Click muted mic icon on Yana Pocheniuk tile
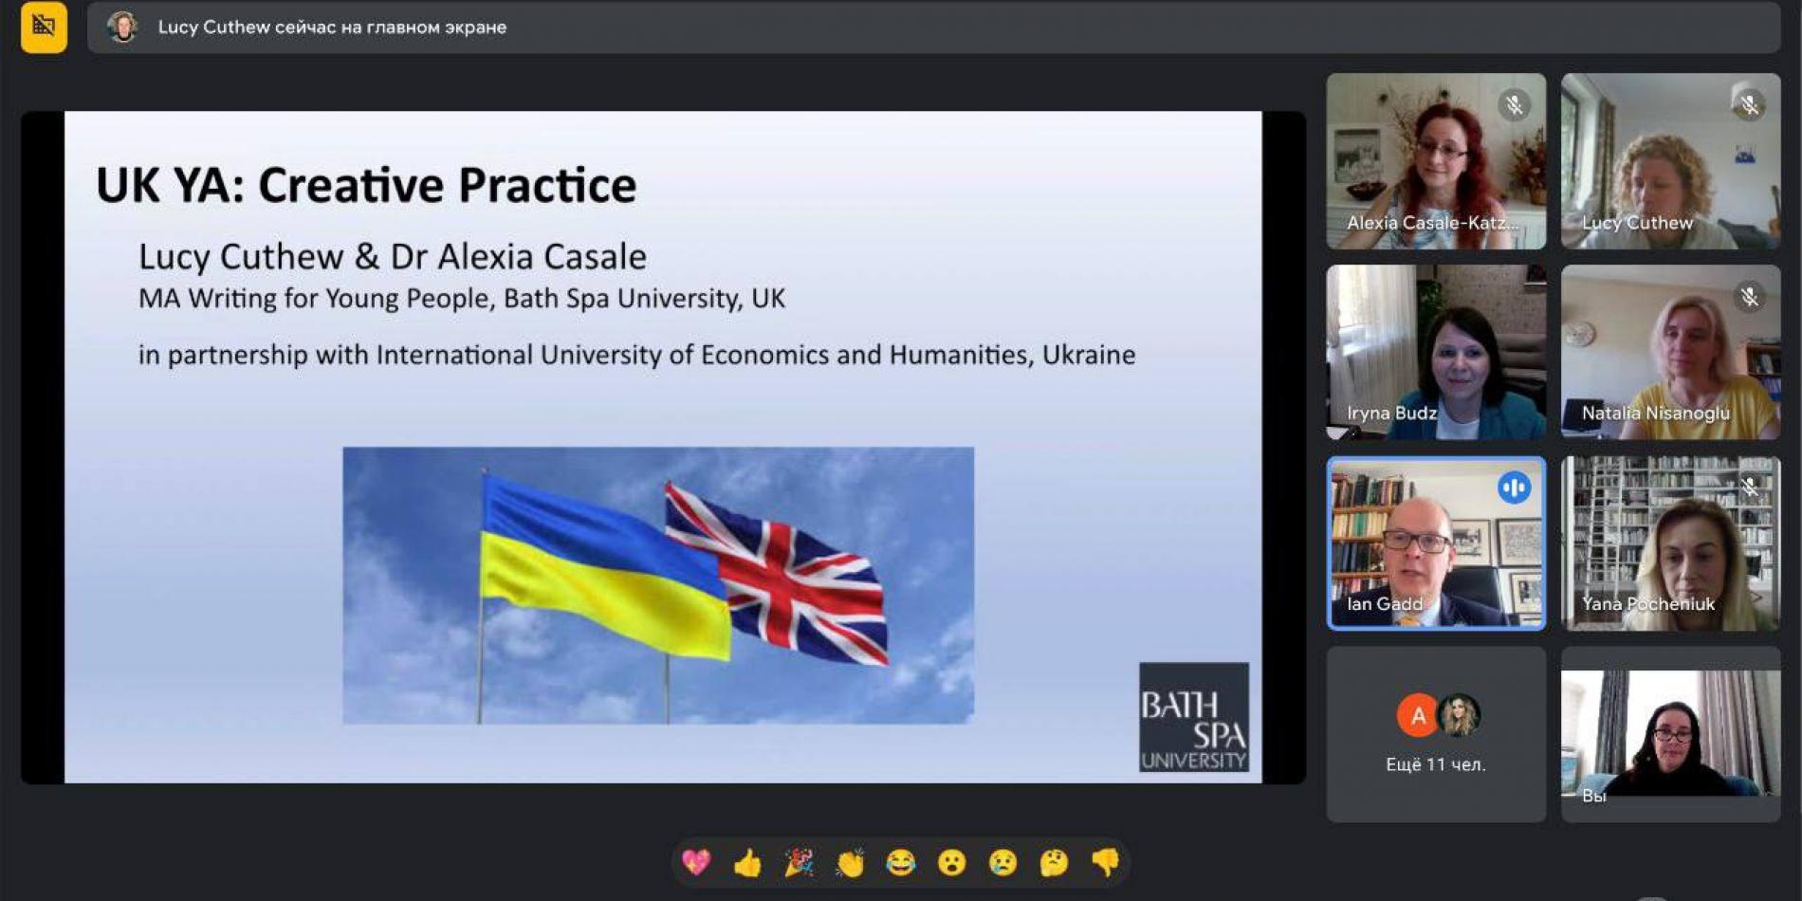Viewport: 1802px width, 901px height. pyautogui.click(x=1750, y=487)
